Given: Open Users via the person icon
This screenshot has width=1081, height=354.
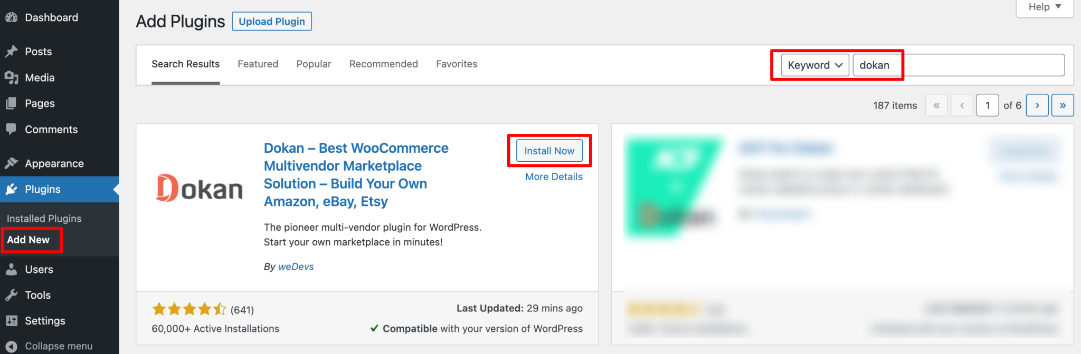Looking at the screenshot, I should pos(12,269).
